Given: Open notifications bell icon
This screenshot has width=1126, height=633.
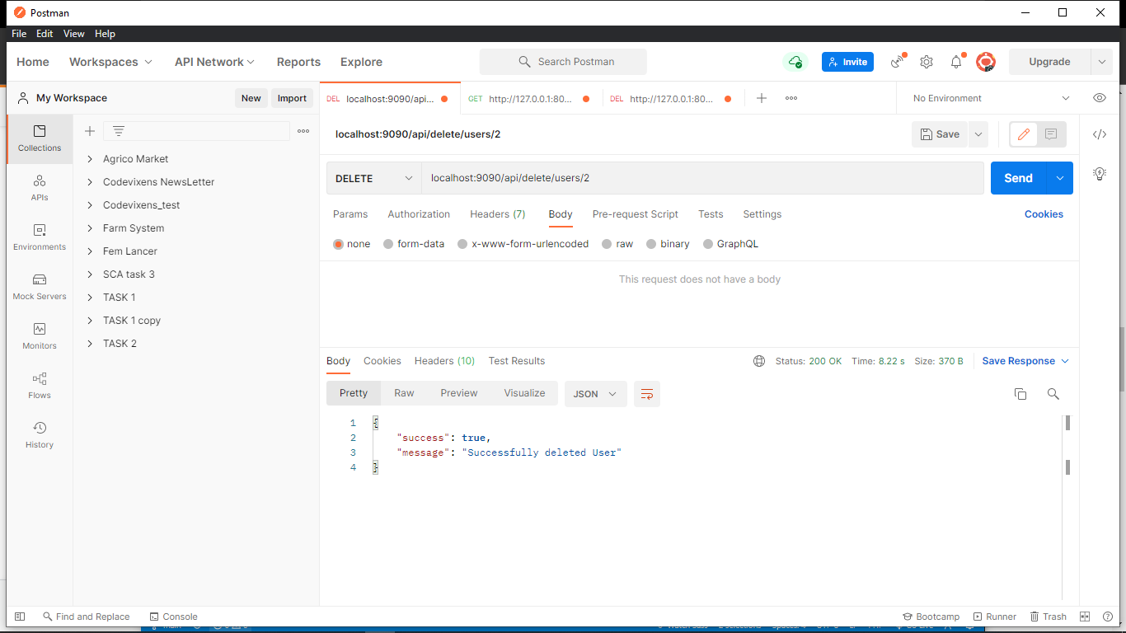Looking at the screenshot, I should point(956,62).
